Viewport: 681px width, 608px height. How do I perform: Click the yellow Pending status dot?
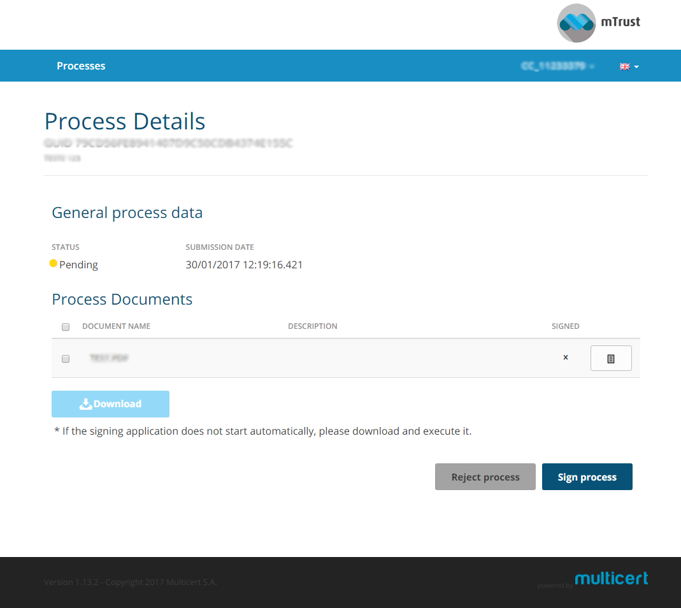click(54, 263)
